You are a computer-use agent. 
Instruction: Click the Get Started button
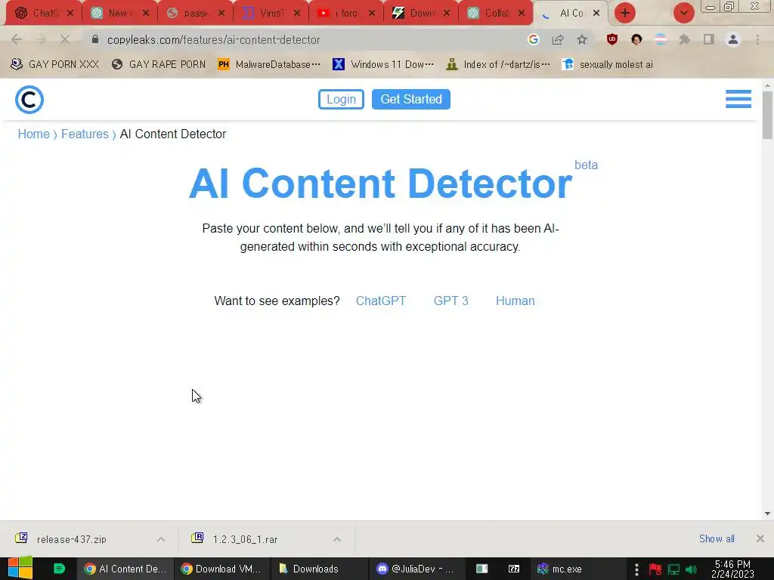pyautogui.click(x=410, y=99)
